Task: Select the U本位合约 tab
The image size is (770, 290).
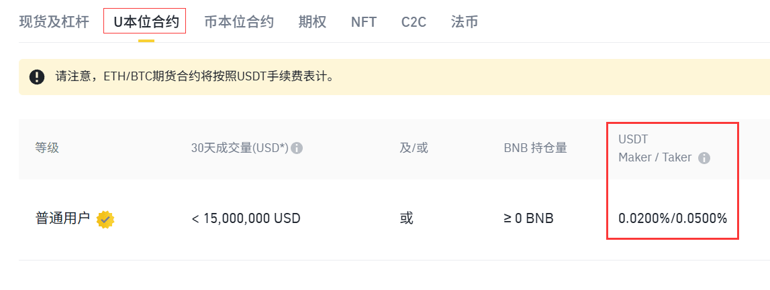Action: [146, 21]
